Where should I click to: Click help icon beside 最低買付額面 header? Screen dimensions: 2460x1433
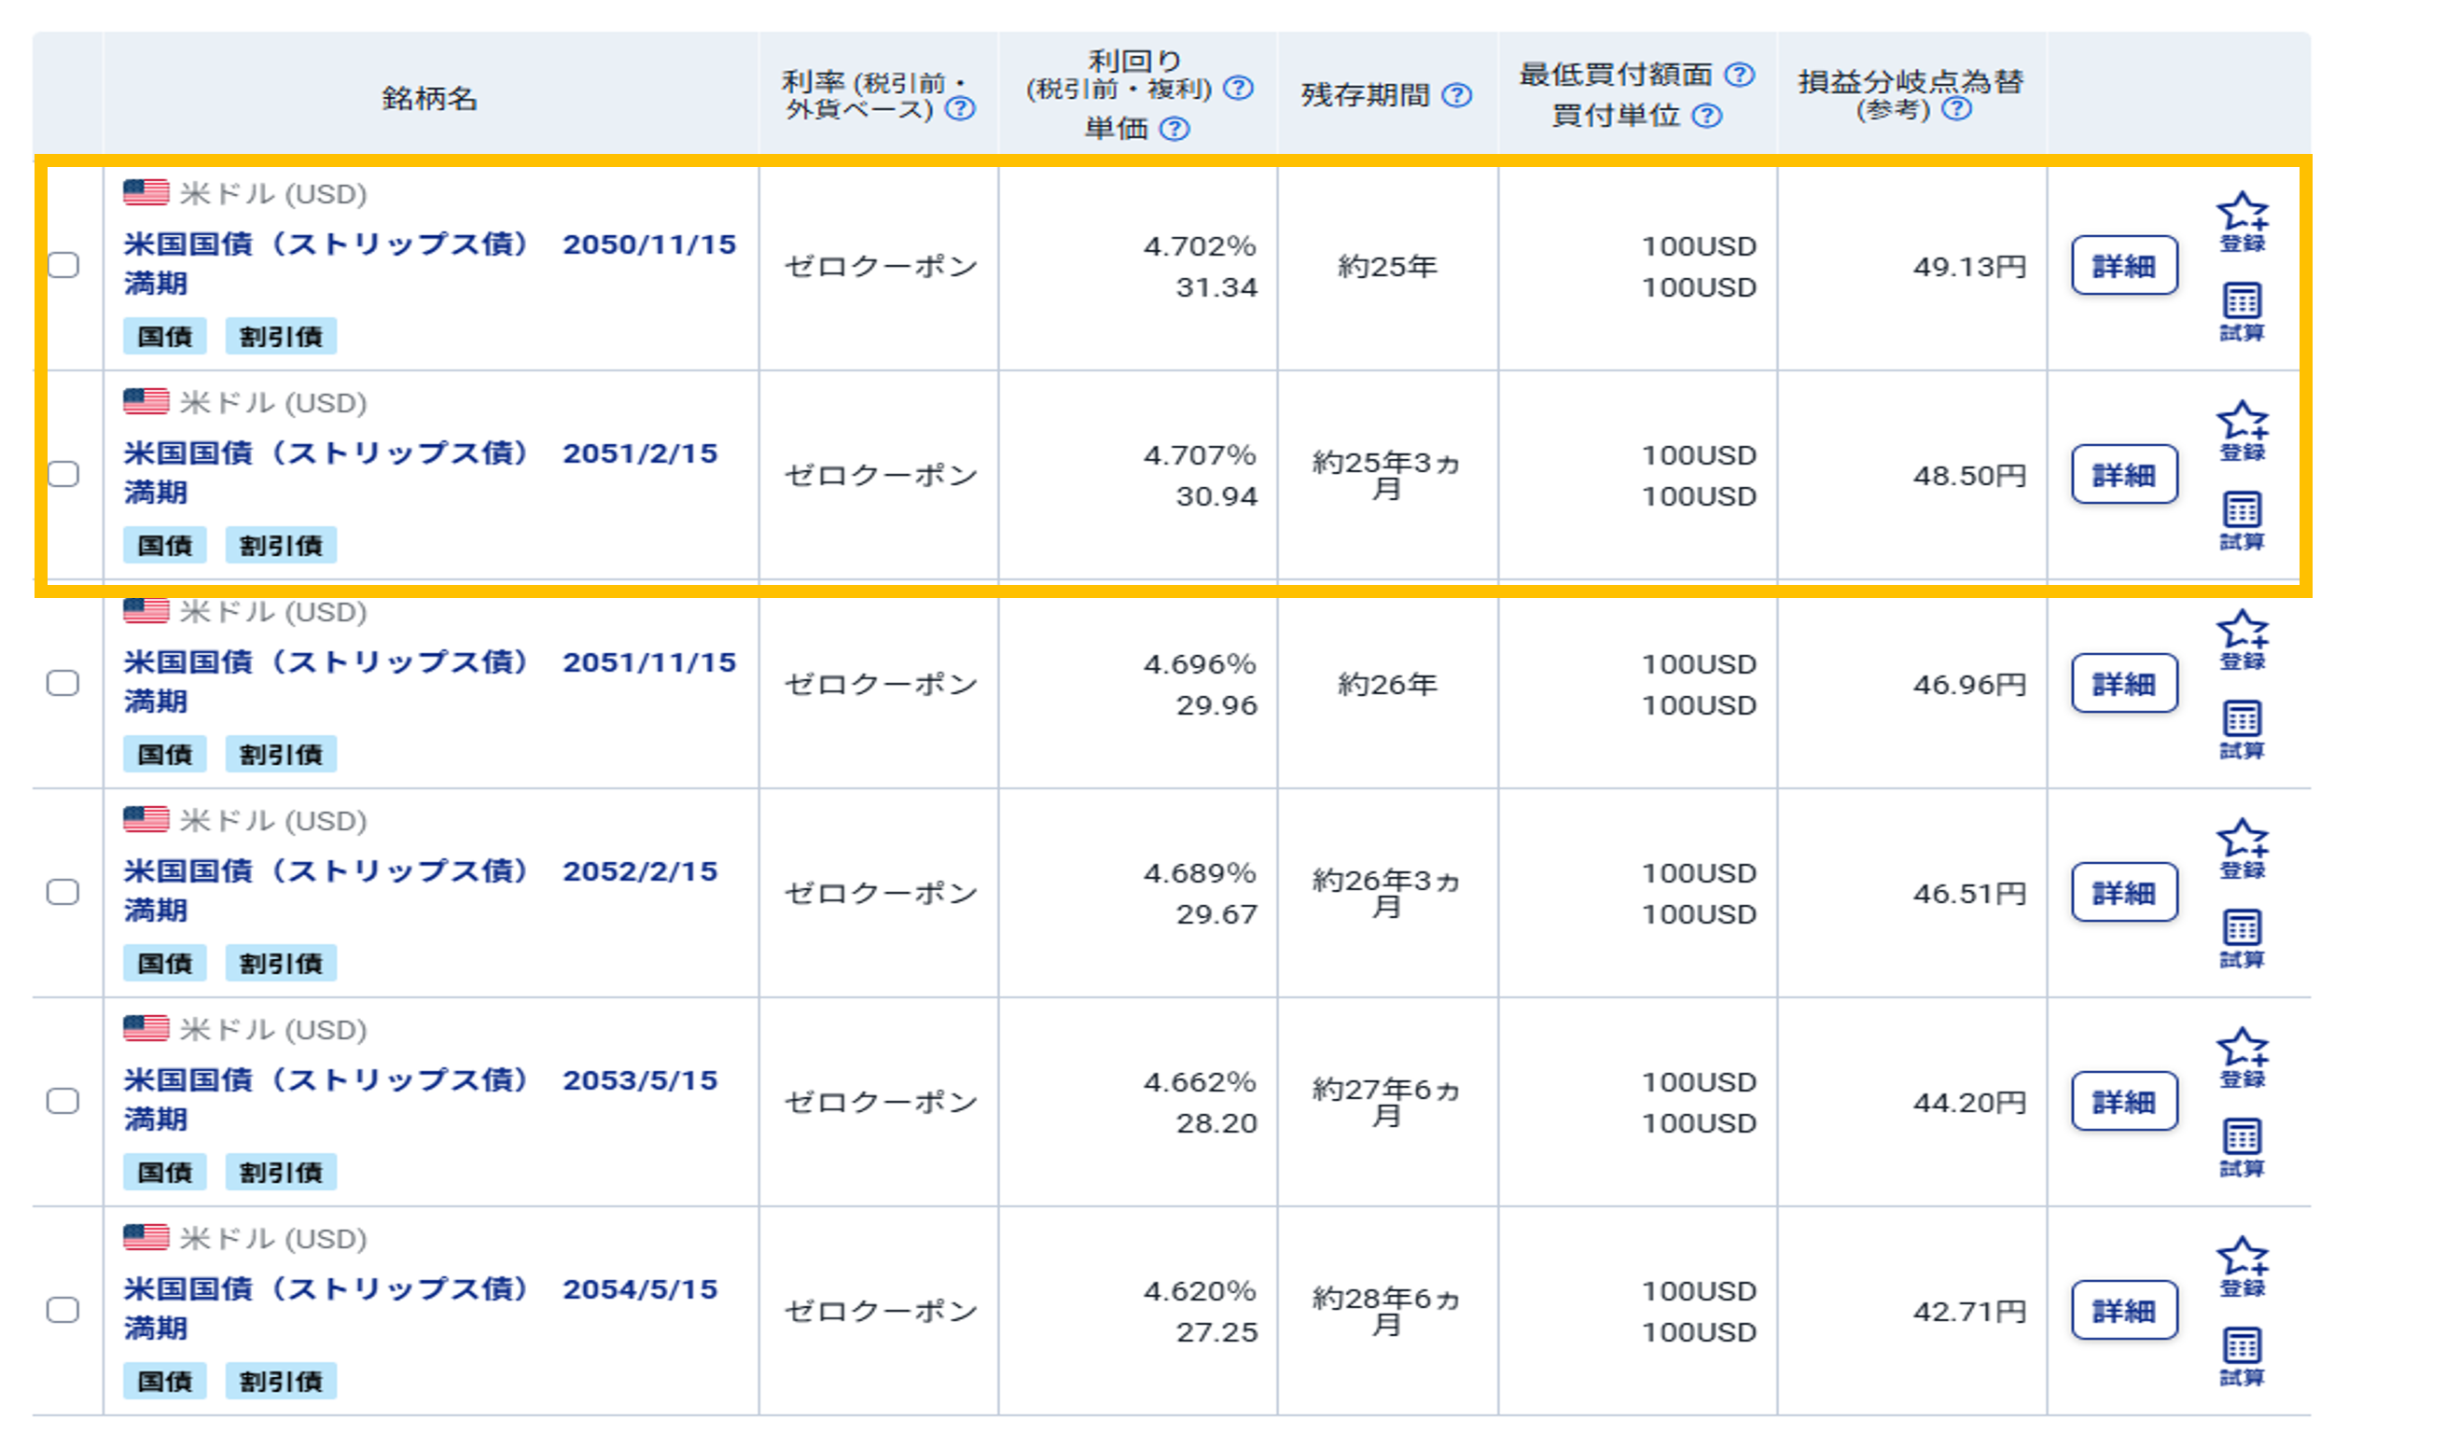pyautogui.click(x=1740, y=76)
